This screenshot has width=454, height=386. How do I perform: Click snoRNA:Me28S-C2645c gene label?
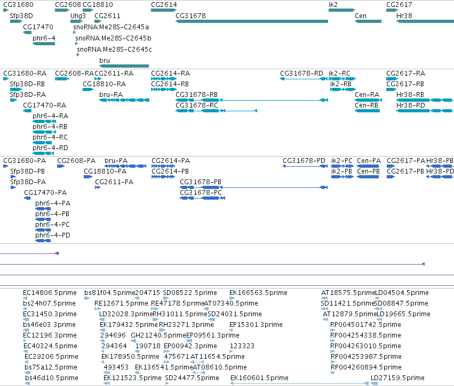(x=114, y=50)
